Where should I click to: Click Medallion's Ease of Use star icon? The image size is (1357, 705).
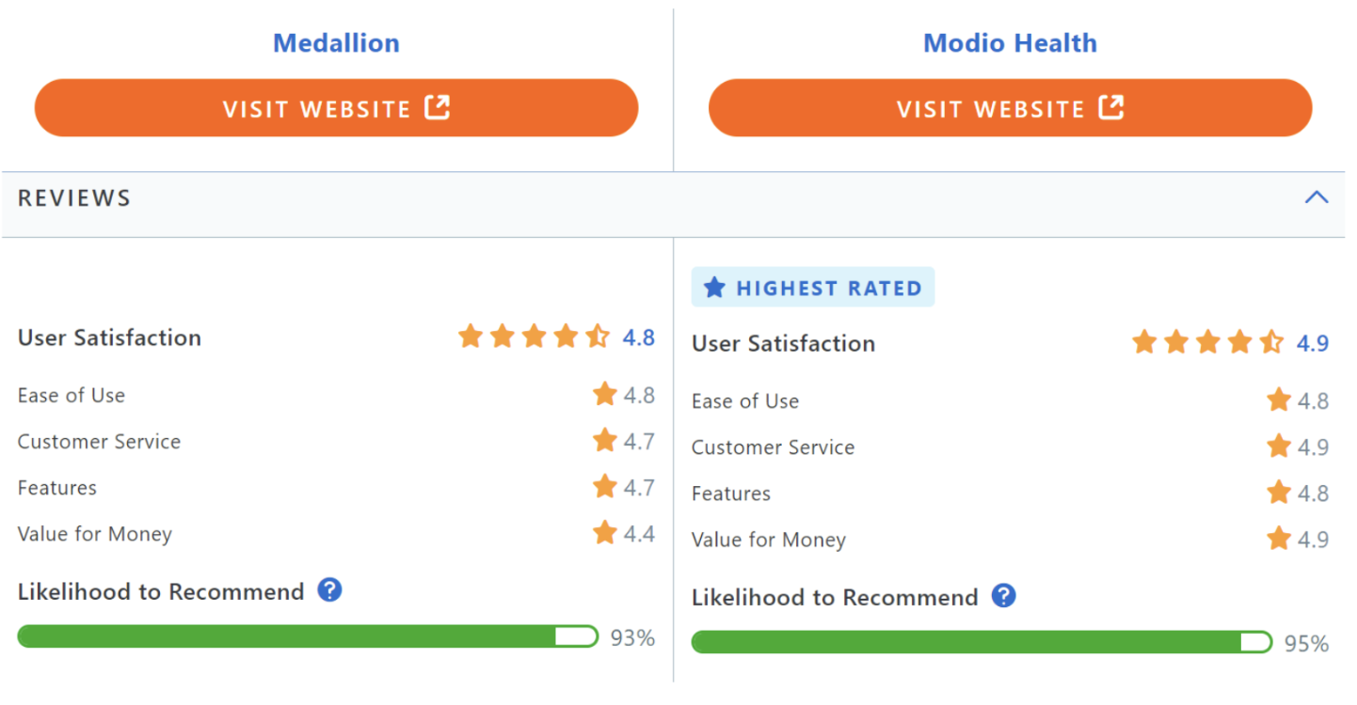(605, 394)
